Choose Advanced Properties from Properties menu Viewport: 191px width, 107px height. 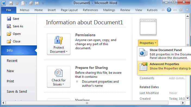pyautogui.click(x=164, y=68)
